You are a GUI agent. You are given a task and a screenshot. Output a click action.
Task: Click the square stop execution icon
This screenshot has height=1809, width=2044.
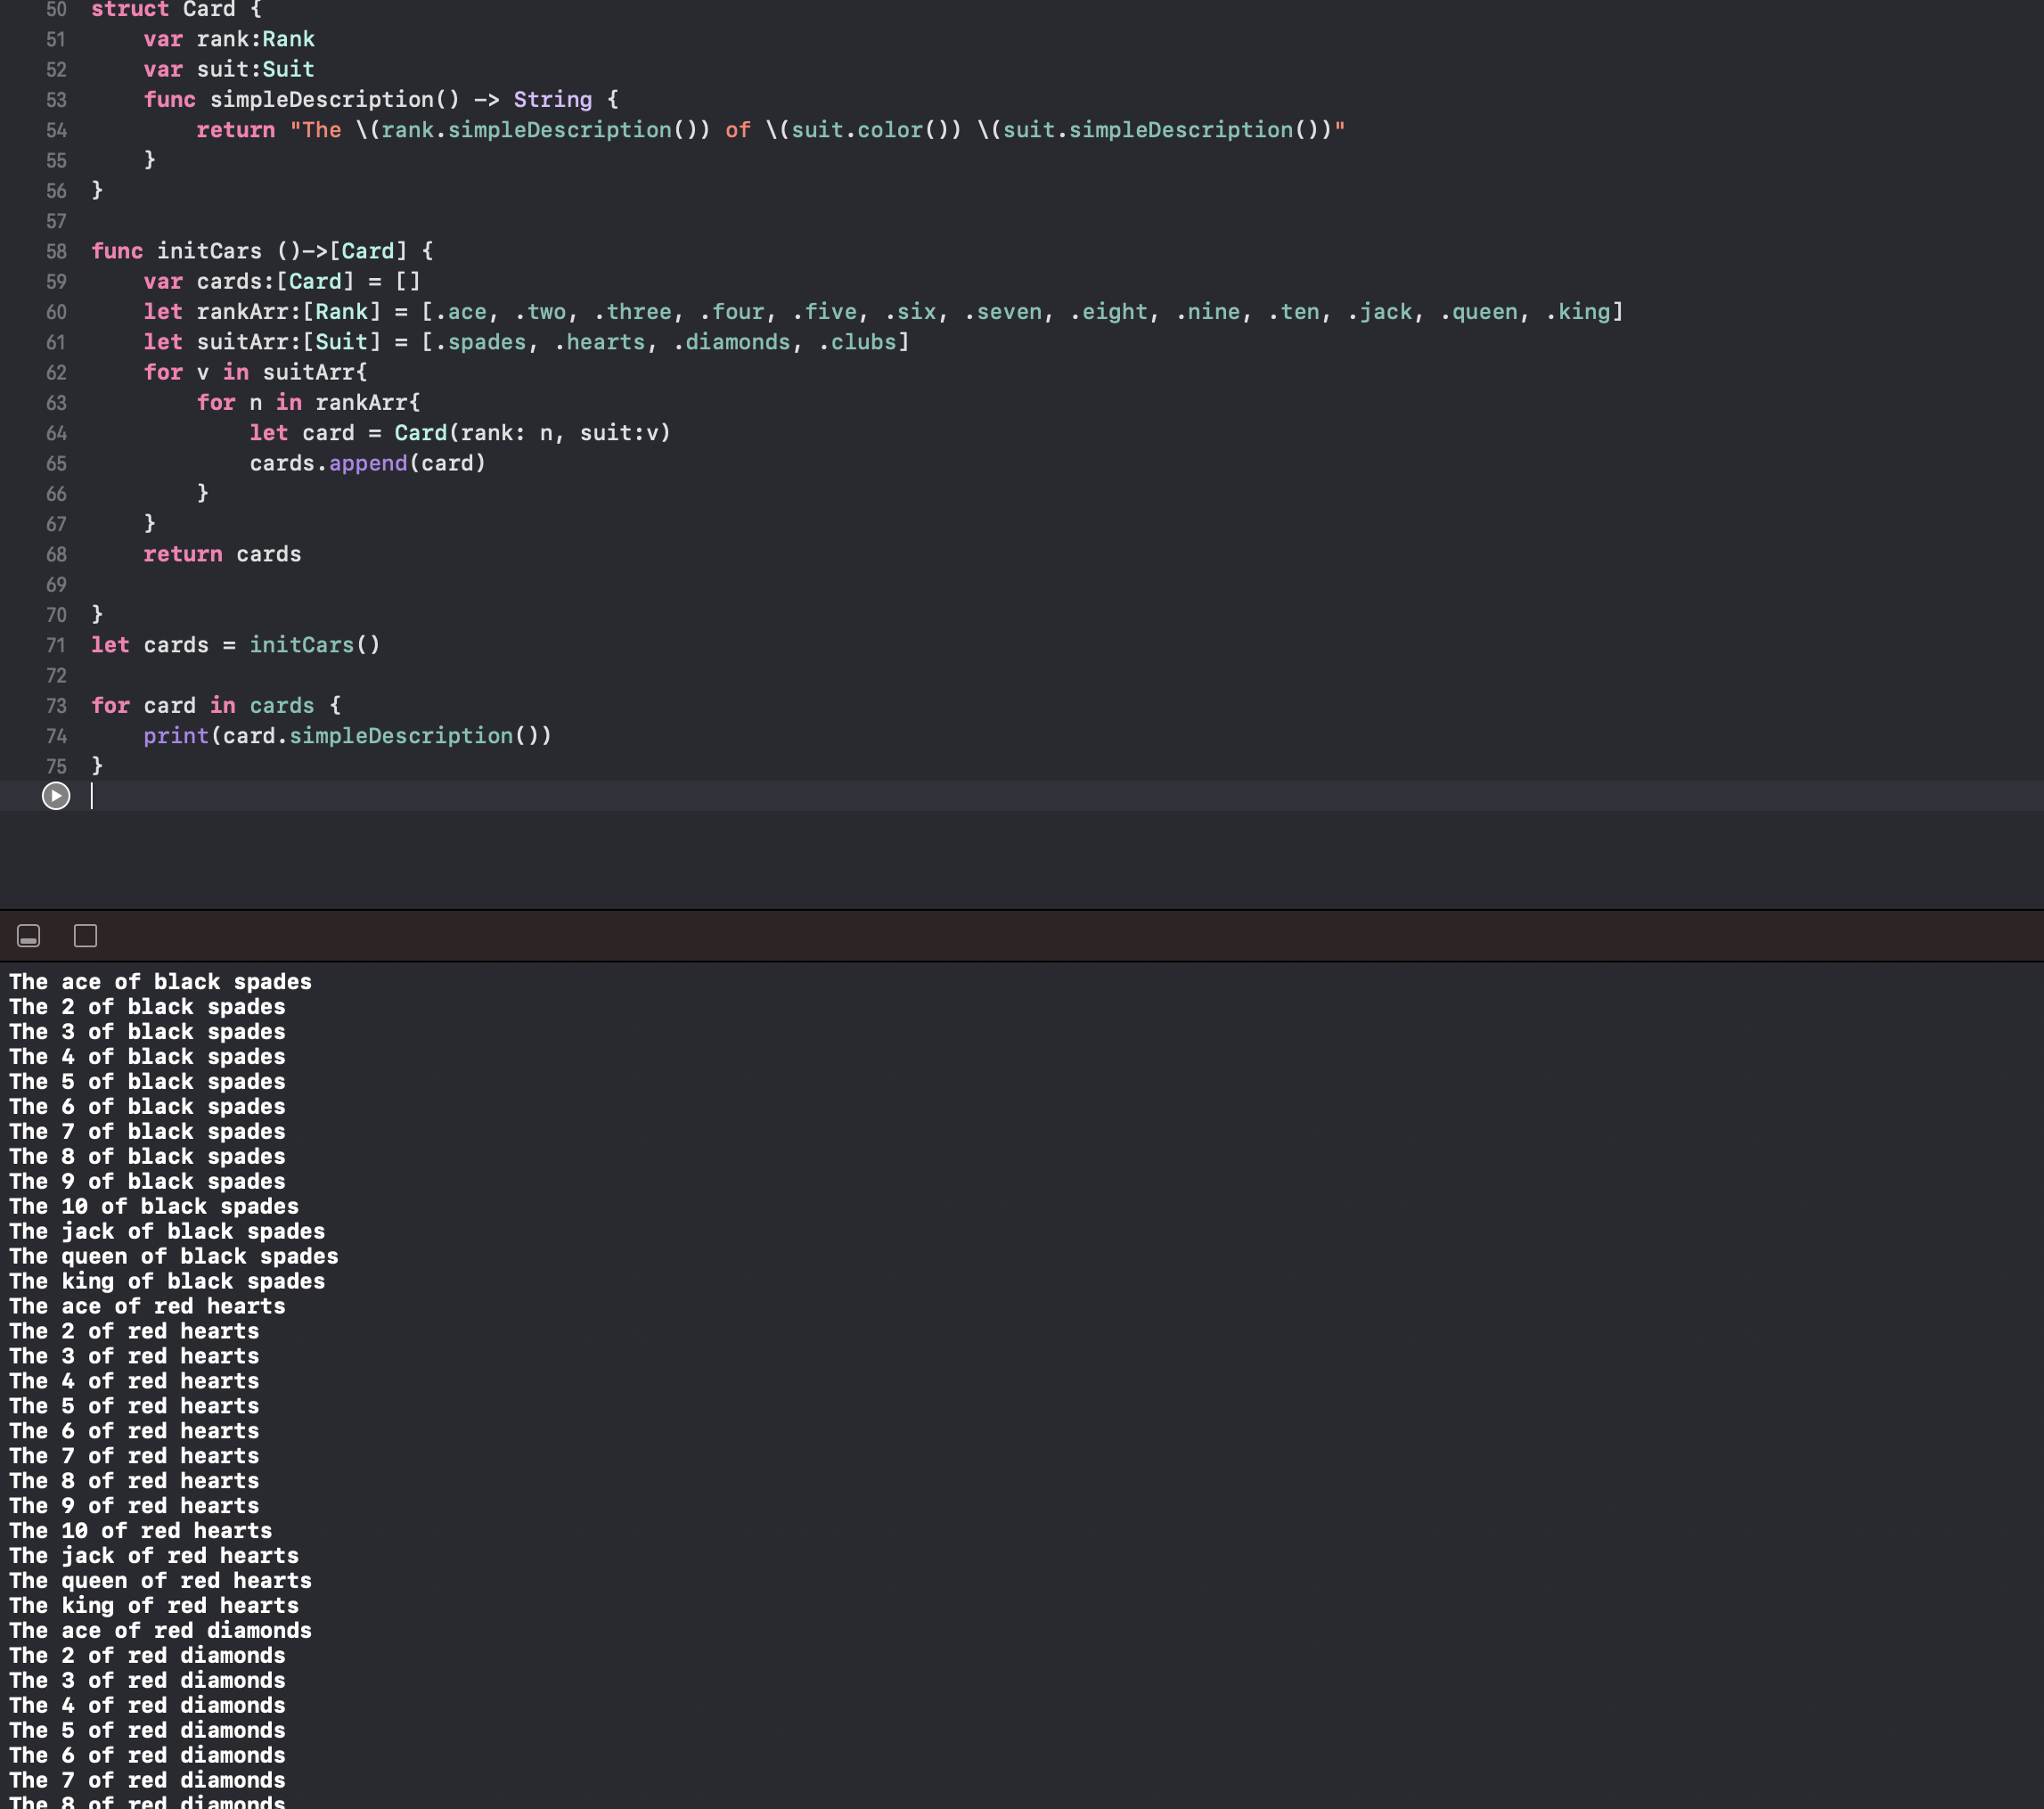point(86,936)
